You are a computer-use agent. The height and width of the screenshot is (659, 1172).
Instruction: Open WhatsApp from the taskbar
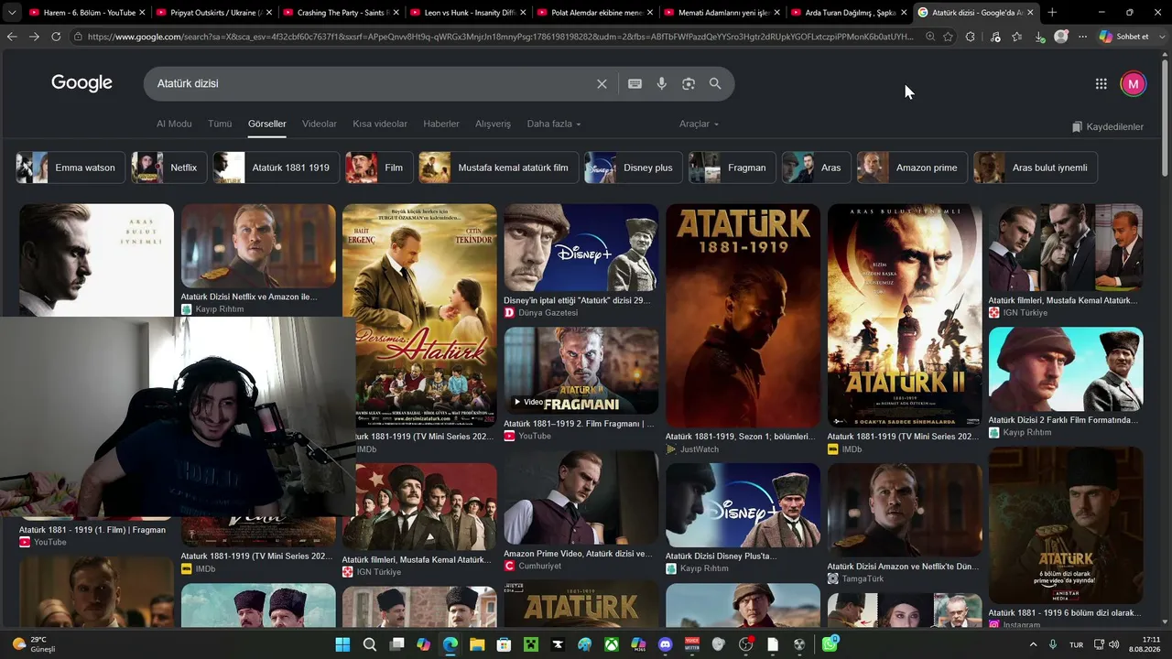coord(830,644)
